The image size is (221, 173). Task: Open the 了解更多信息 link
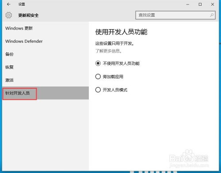108,51
